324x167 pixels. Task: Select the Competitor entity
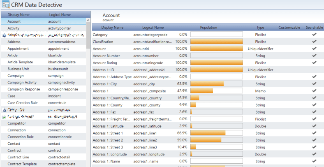[44, 123]
